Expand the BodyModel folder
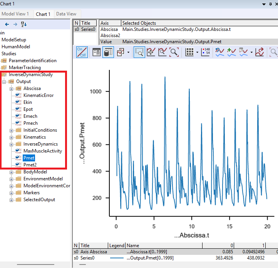The width and height of the screenshot is (278, 268). coord(12,172)
